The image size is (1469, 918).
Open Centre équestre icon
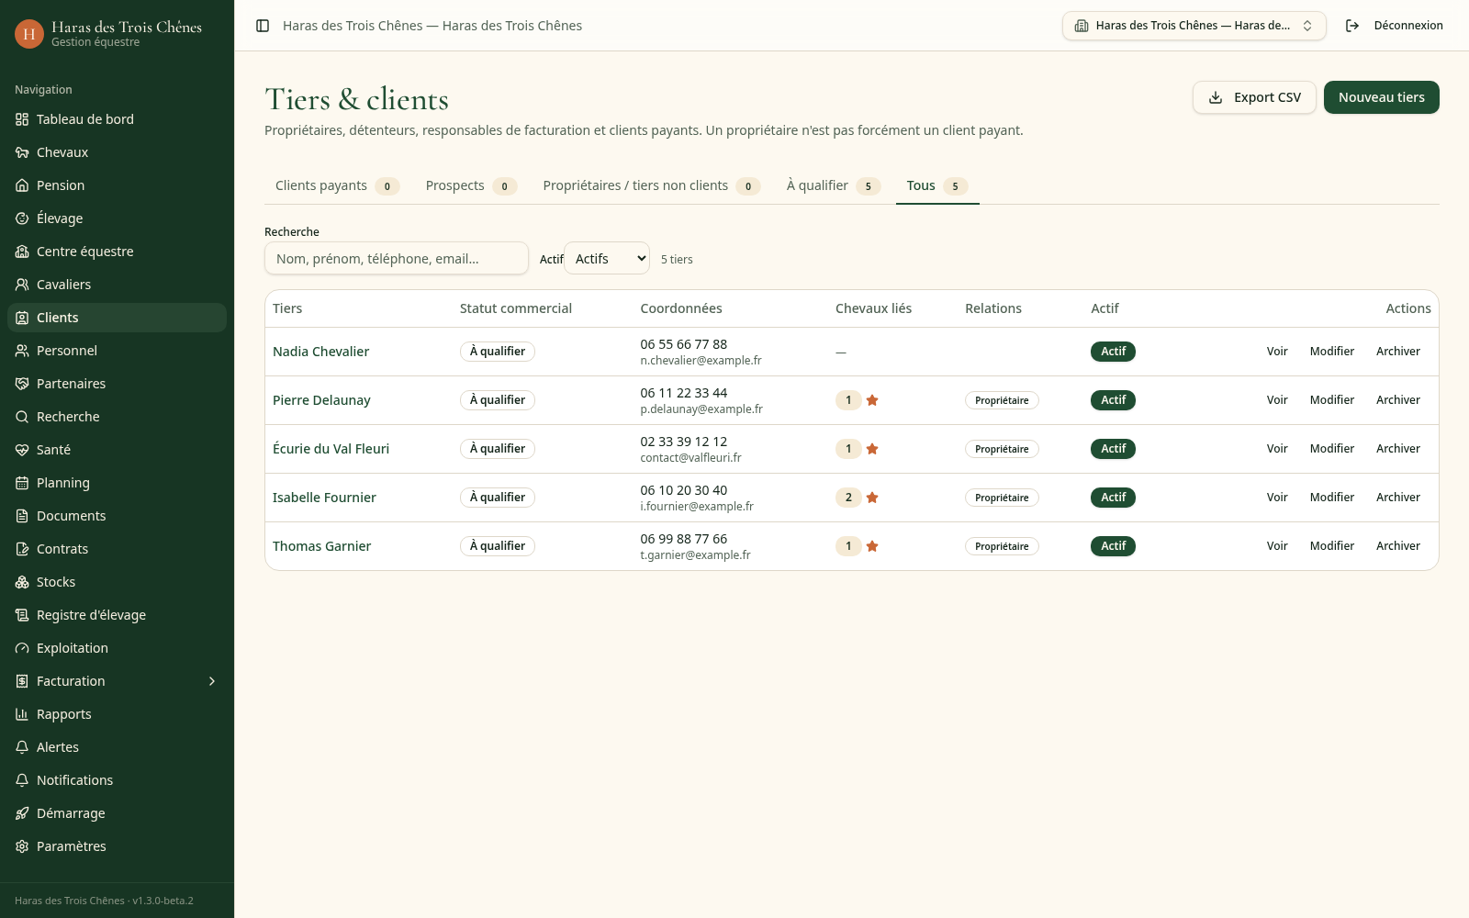click(x=22, y=252)
